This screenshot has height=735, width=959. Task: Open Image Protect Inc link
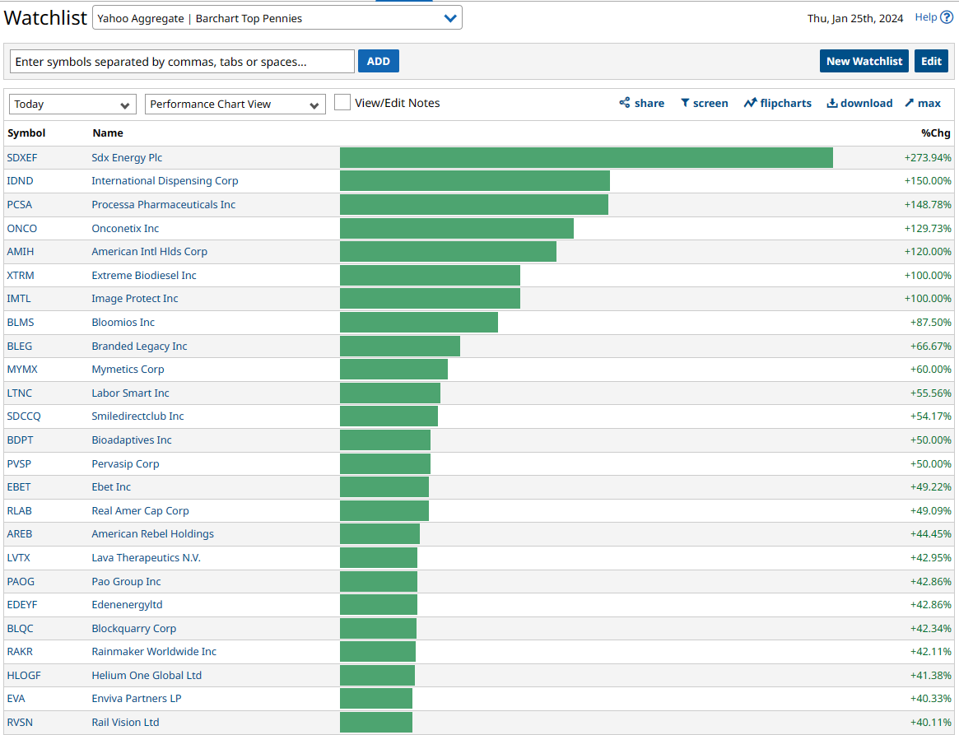click(x=134, y=299)
